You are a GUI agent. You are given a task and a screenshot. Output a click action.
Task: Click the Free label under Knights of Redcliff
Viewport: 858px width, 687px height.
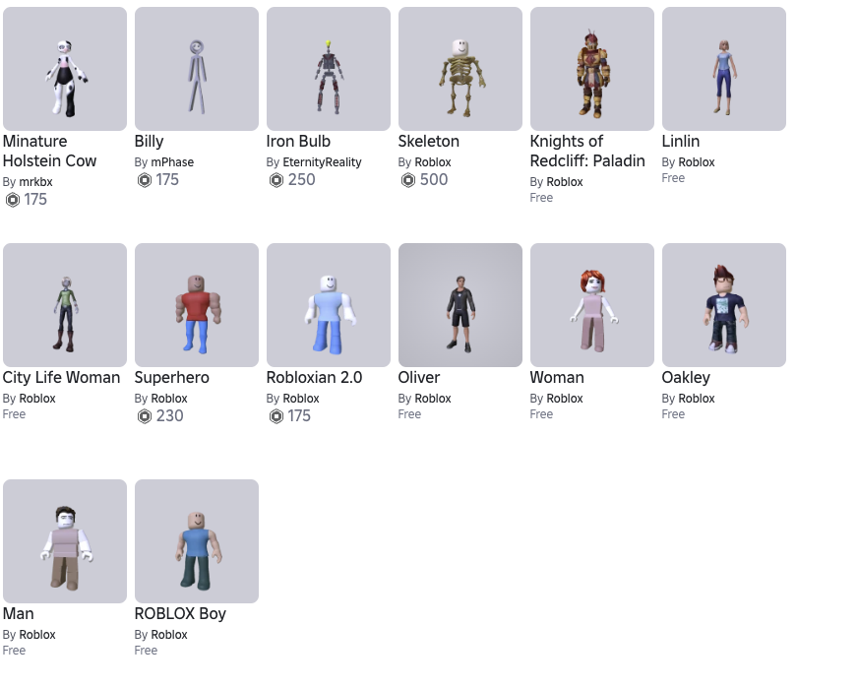click(541, 198)
